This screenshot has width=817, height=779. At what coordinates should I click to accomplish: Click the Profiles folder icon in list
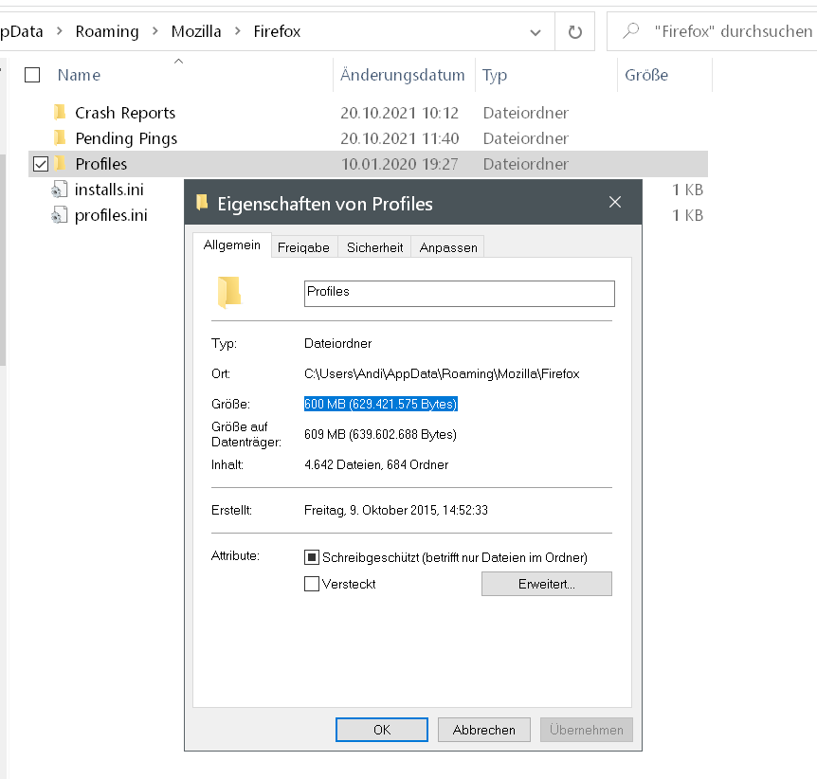[x=60, y=164]
